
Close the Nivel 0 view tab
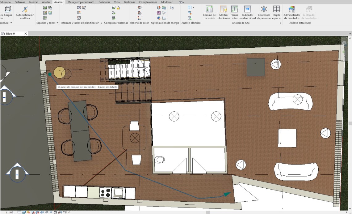pos(26,33)
